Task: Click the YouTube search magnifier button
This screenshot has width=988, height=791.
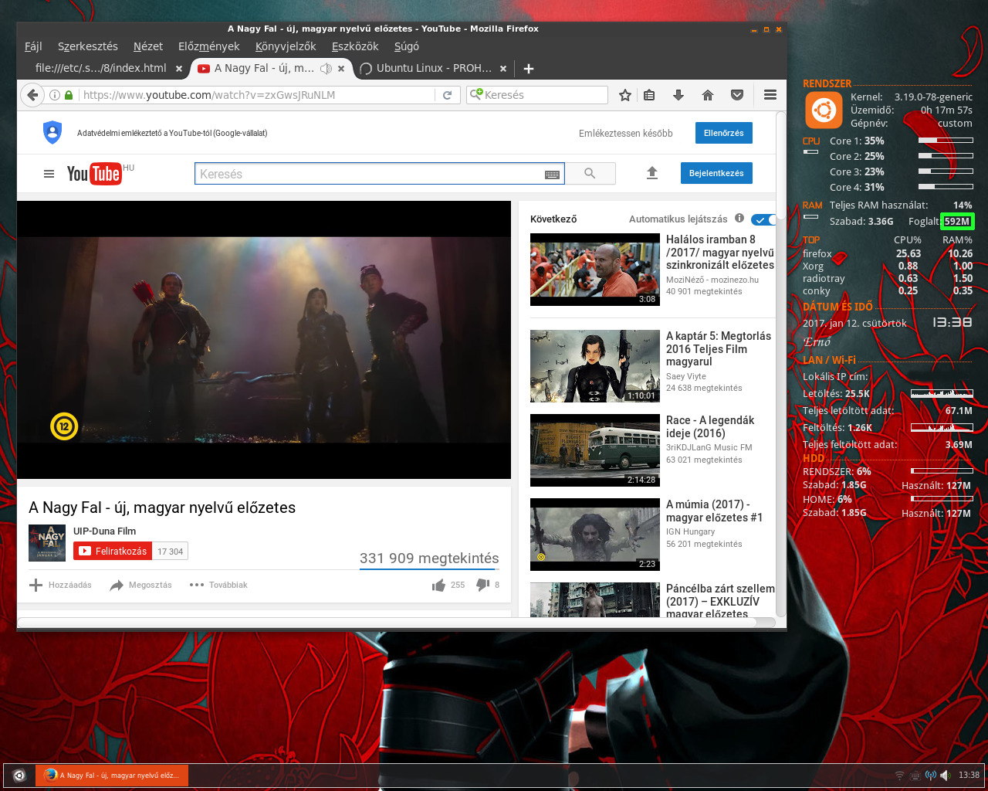Action: (590, 174)
